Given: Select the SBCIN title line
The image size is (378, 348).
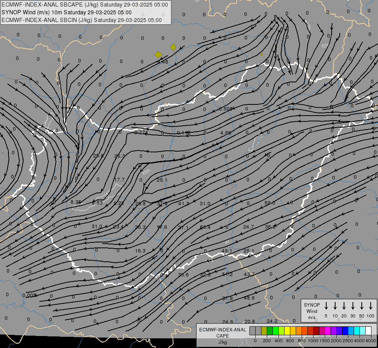Looking at the screenshot, I should pyautogui.click(x=81, y=20).
